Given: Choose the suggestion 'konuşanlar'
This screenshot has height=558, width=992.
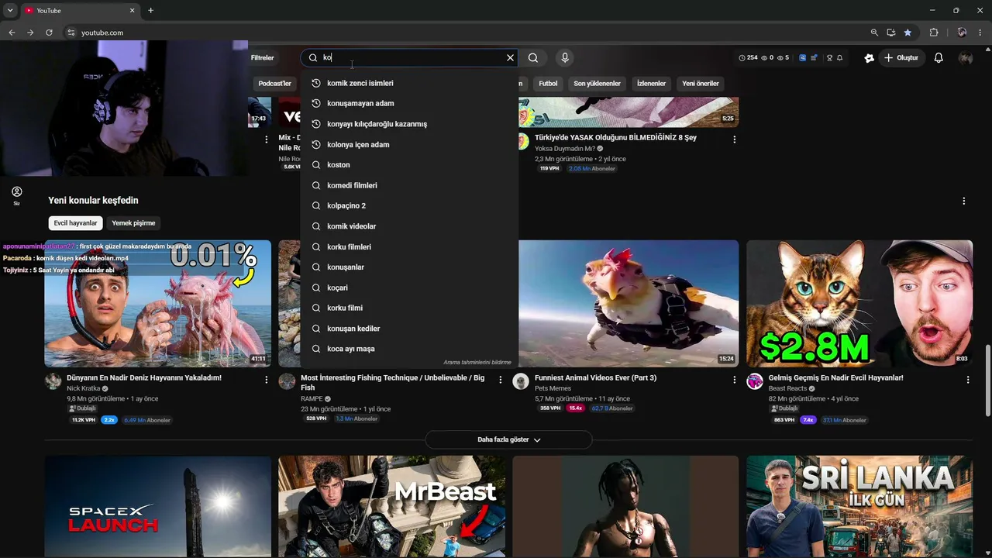Looking at the screenshot, I should click(x=409, y=267).
